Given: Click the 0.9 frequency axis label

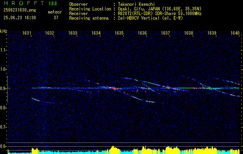Looking at the screenshot, I should [x=3, y=89].
